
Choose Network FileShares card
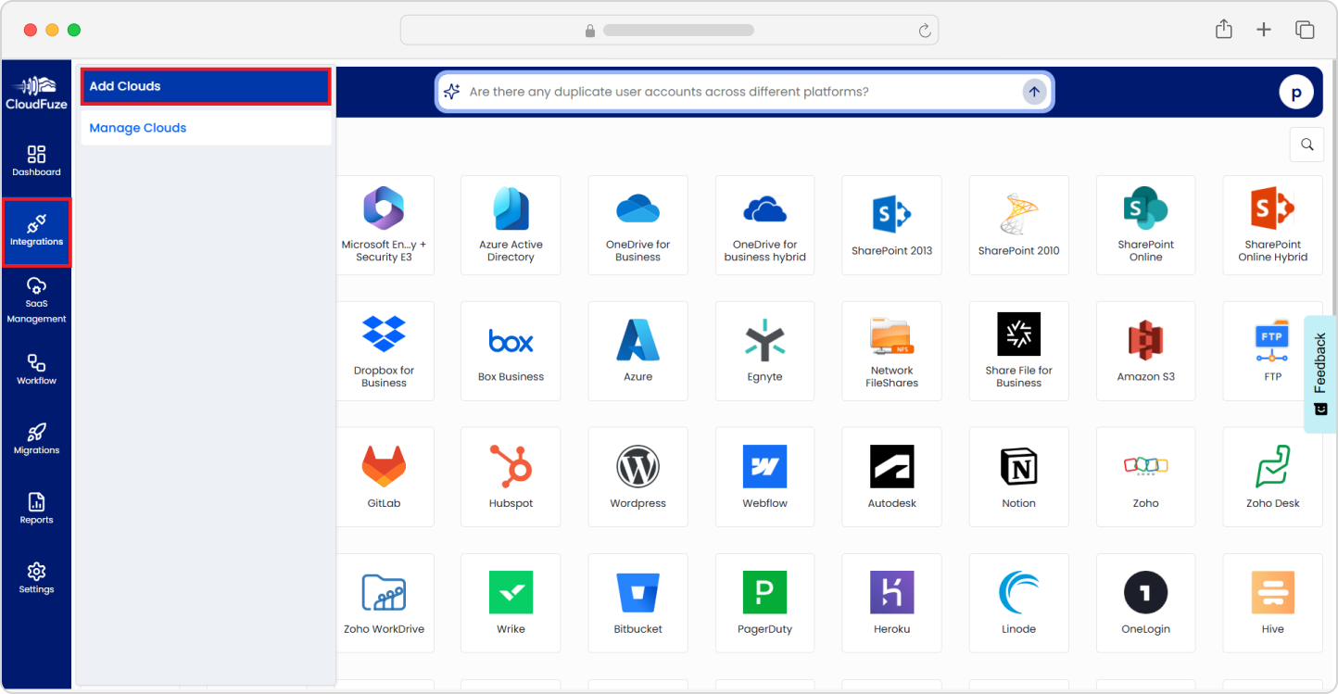point(891,351)
